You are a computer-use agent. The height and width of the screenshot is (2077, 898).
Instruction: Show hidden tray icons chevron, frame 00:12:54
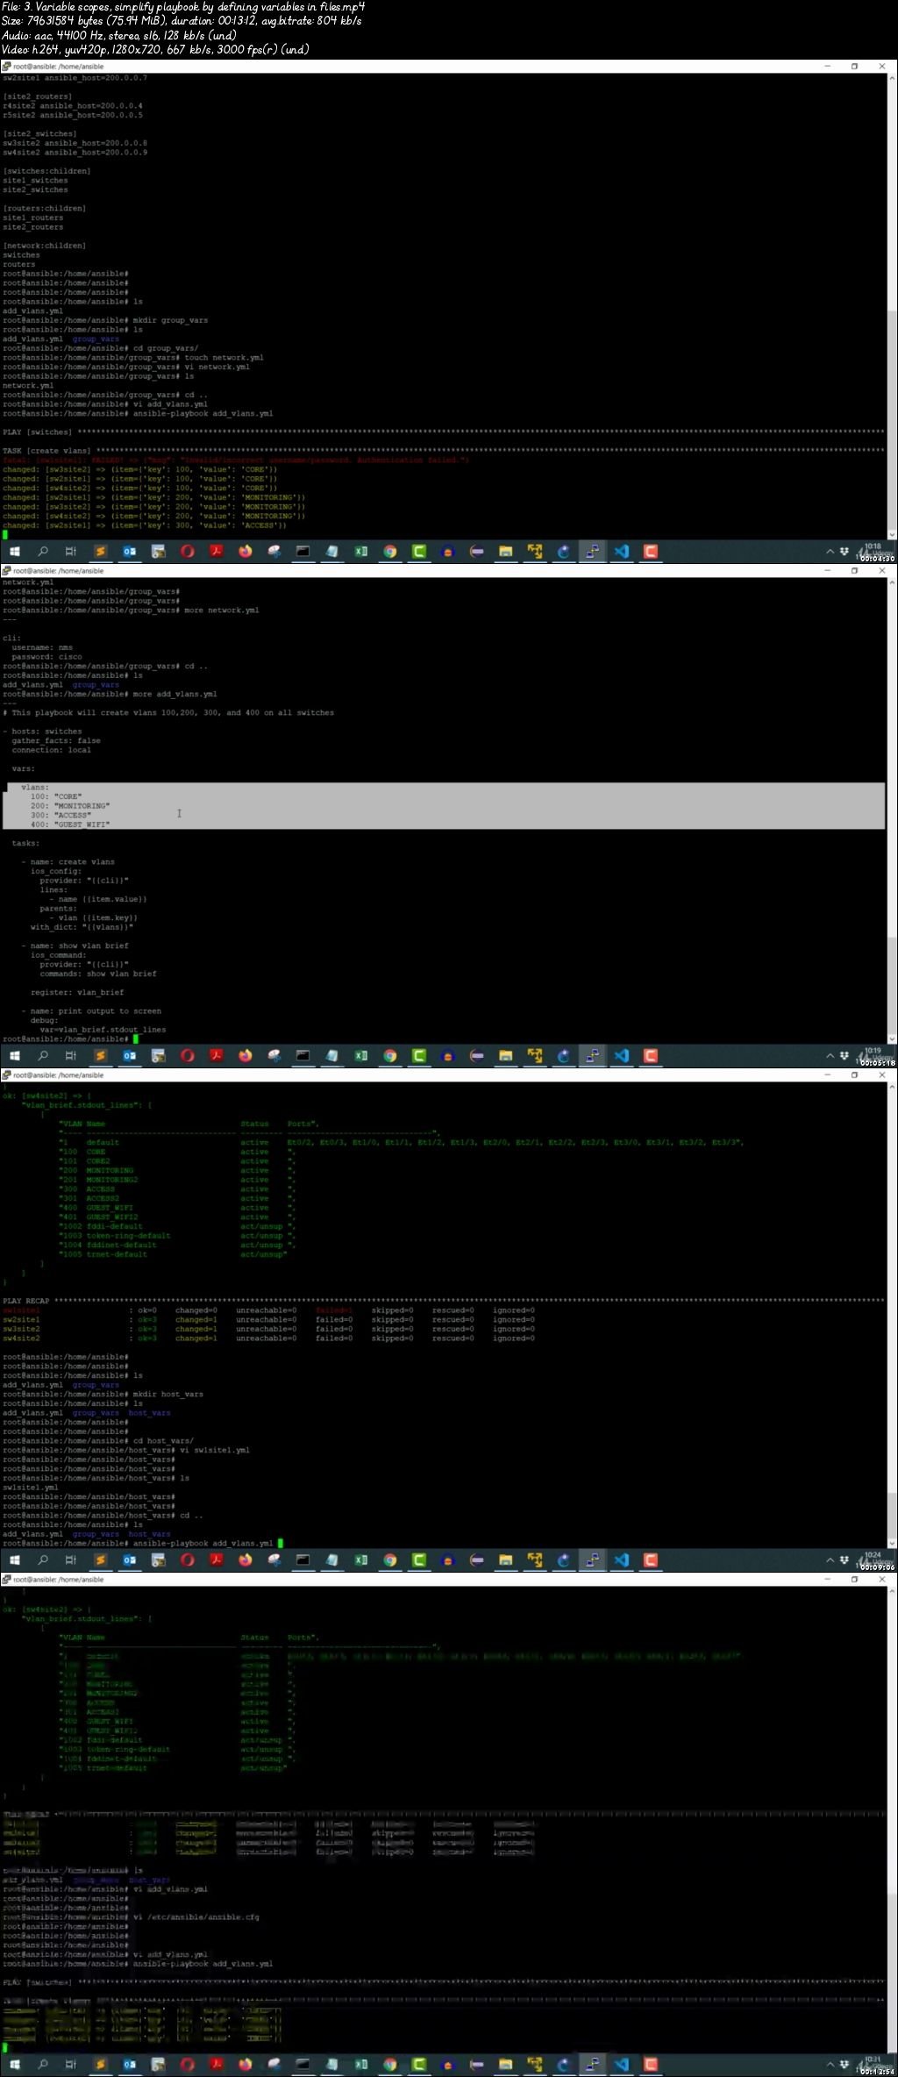[830, 2065]
